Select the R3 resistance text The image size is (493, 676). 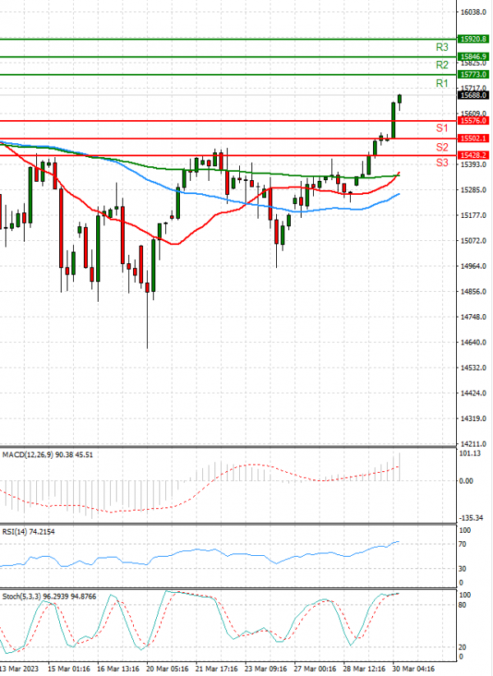442,47
